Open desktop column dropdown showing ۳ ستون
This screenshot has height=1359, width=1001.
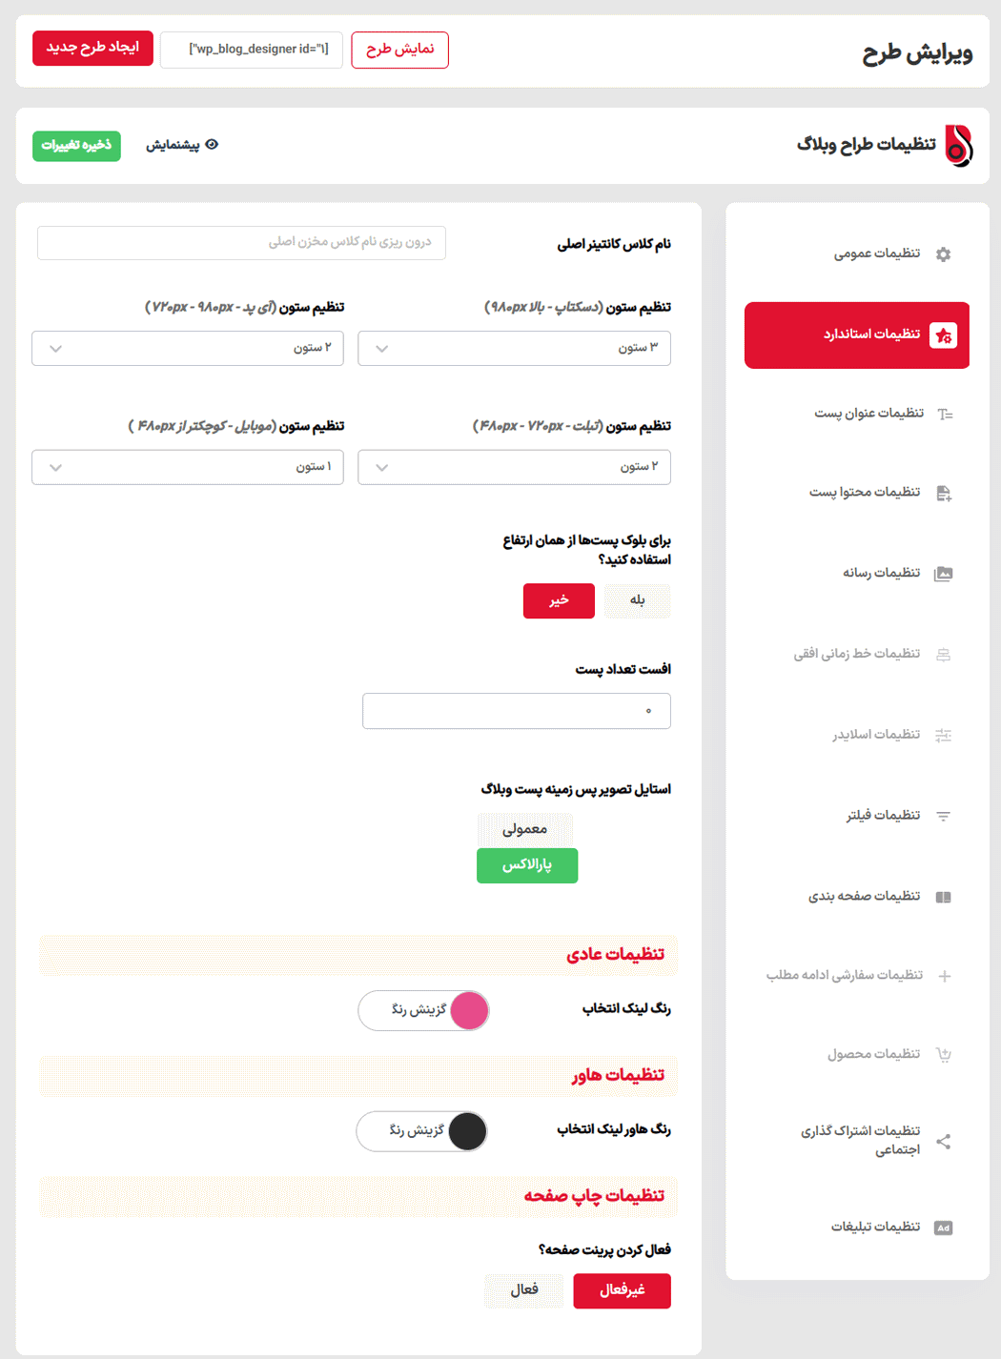tap(514, 349)
